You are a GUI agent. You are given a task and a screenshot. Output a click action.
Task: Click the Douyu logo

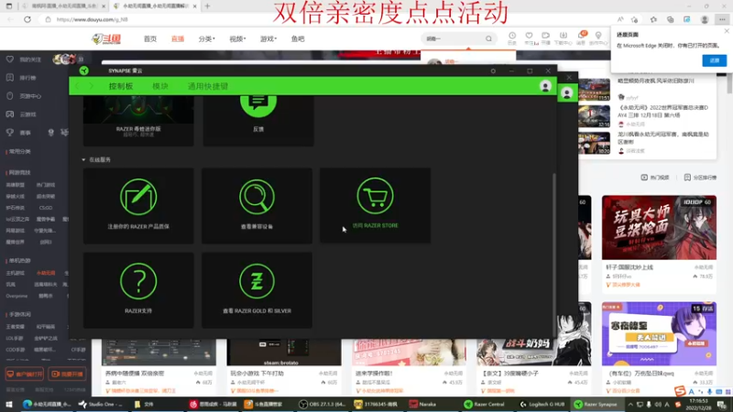coord(106,38)
